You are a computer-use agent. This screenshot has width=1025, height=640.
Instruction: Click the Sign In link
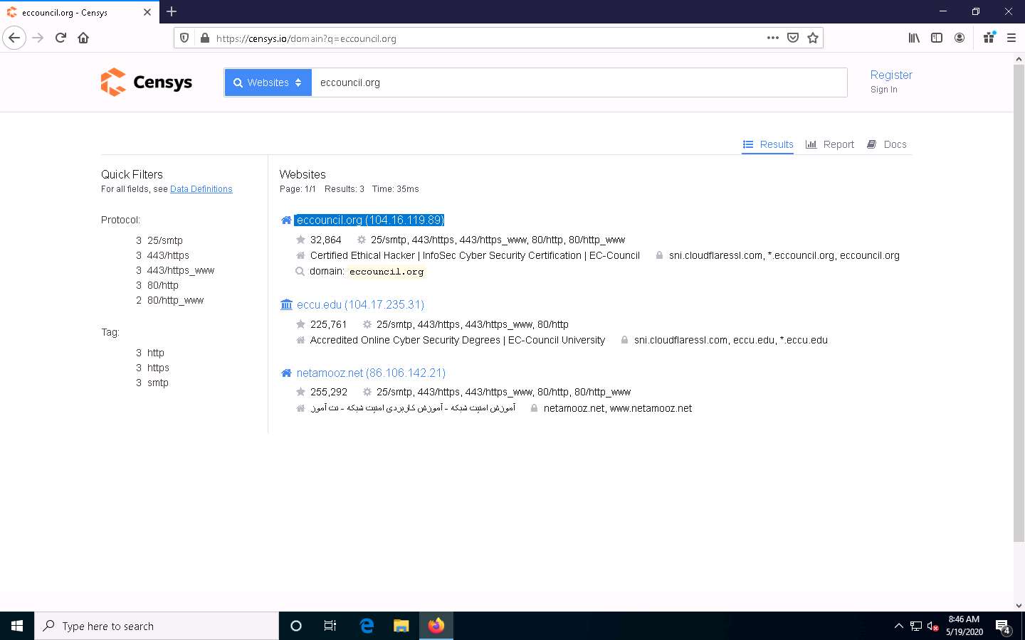pyautogui.click(x=884, y=90)
